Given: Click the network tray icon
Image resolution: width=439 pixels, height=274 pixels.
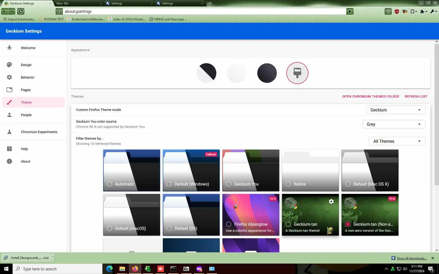Looking at the screenshot, I should (x=399, y=269).
